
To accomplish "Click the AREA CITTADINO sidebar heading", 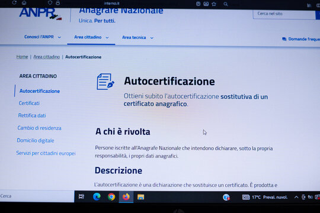I will pyautogui.click(x=38, y=76).
